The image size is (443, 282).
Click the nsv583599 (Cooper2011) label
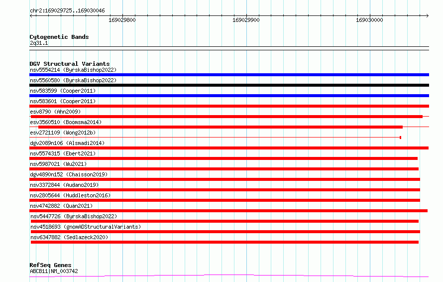(x=63, y=91)
